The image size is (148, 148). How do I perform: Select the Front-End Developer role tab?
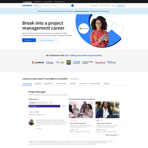[95, 84]
